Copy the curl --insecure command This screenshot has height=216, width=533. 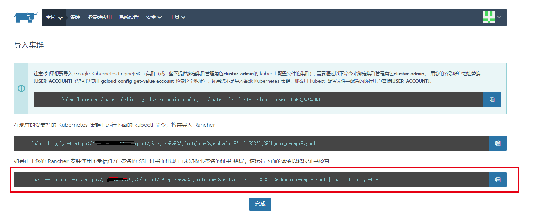click(x=498, y=179)
